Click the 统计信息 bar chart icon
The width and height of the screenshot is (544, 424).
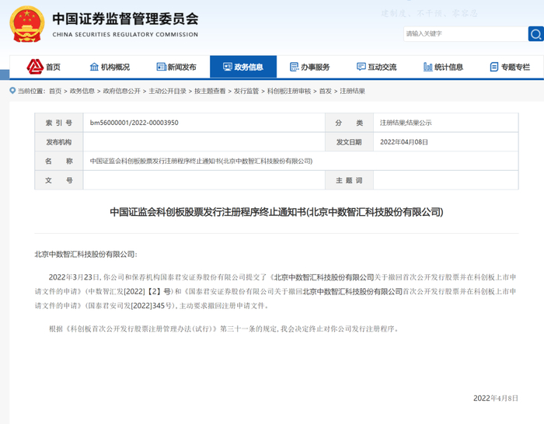427,67
